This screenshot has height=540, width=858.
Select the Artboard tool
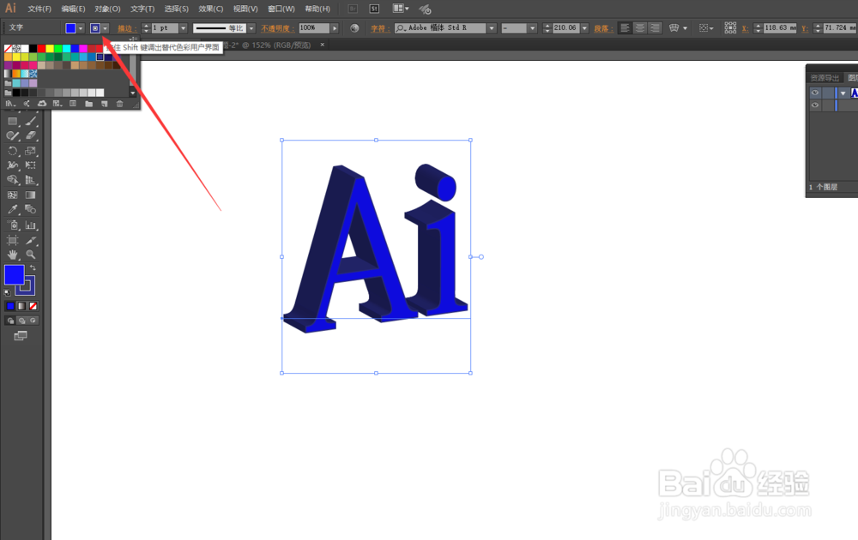(x=13, y=240)
